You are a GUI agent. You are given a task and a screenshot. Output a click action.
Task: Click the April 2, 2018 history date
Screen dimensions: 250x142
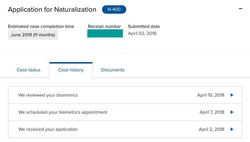tap(212, 129)
